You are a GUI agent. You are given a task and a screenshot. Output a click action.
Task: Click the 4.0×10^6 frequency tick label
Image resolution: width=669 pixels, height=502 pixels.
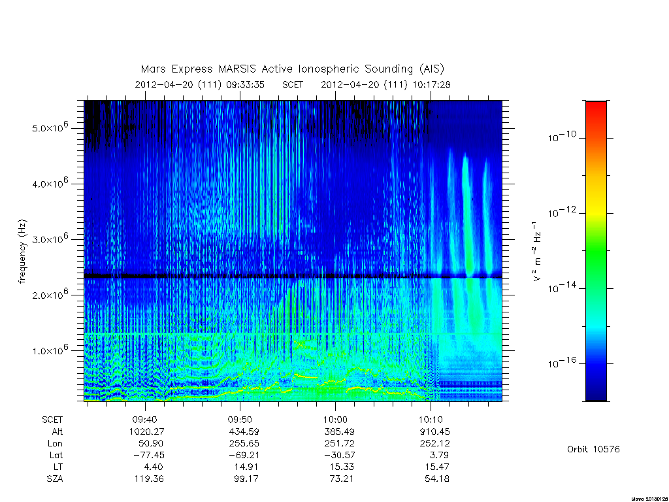[50, 183]
